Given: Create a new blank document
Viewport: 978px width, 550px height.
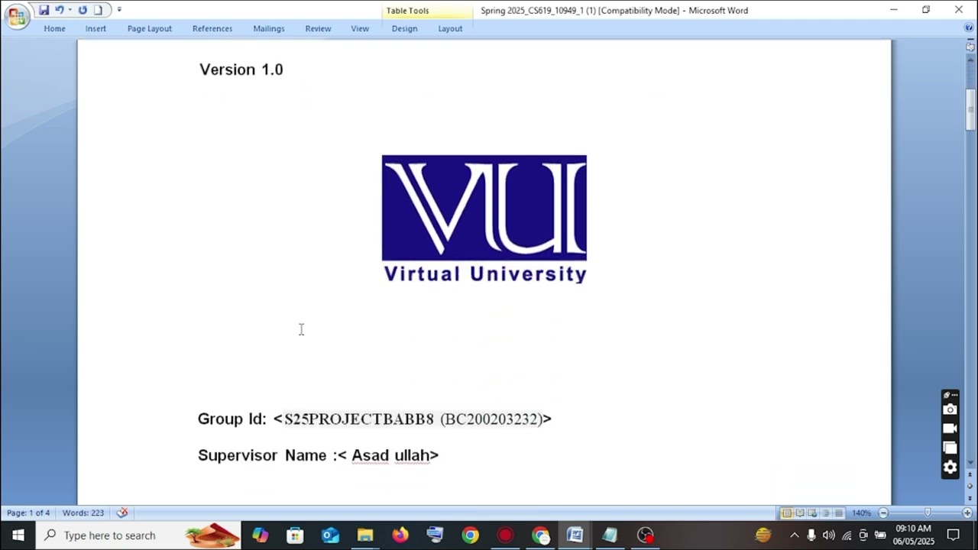Looking at the screenshot, I should click(x=98, y=10).
